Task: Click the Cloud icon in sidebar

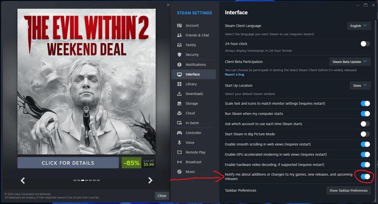Action: coord(180,113)
